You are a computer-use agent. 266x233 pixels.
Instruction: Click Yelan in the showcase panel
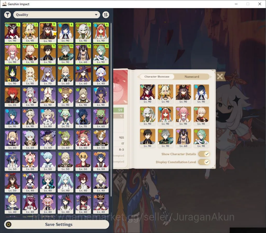click(201, 94)
